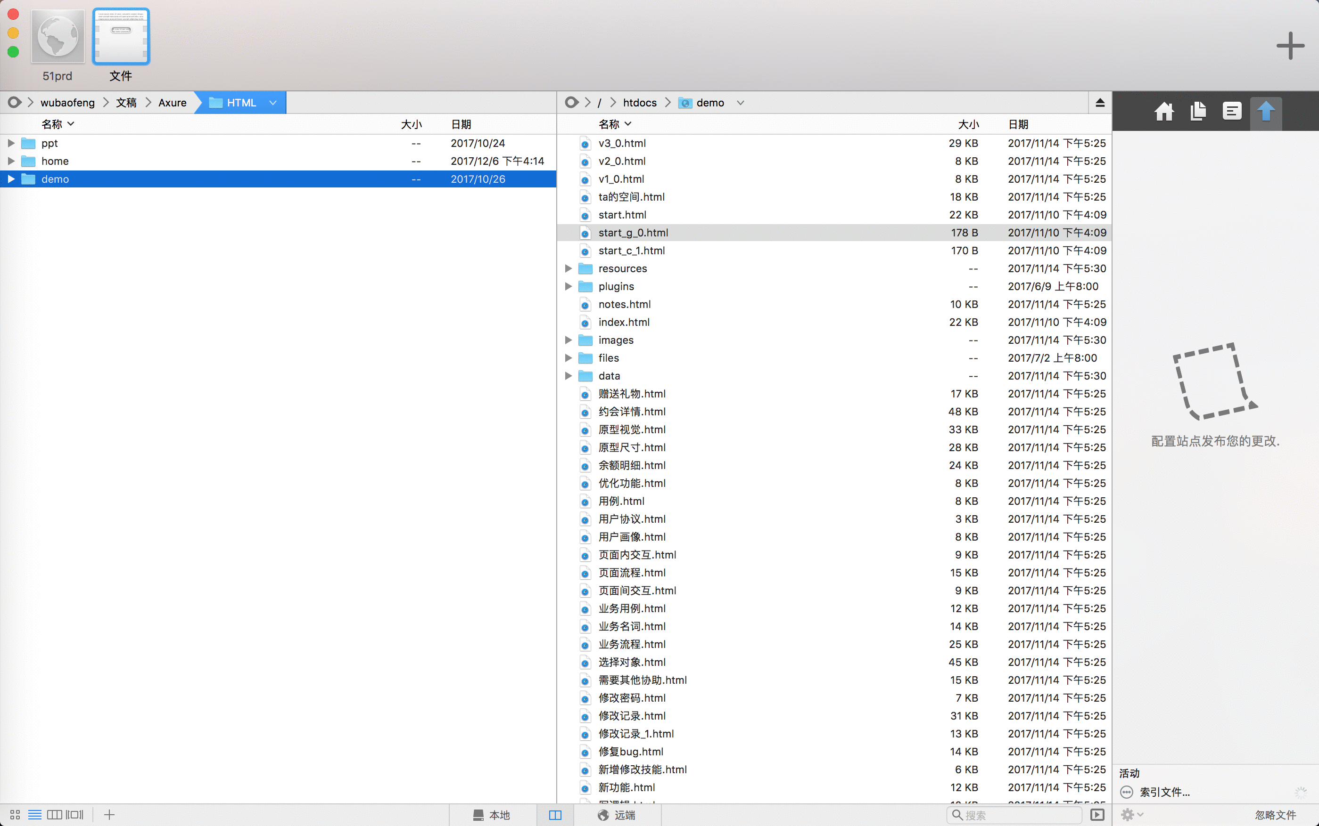Sort local pane by 日期 column
Viewport: 1319px width, 826px height.
pyautogui.click(x=461, y=124)
